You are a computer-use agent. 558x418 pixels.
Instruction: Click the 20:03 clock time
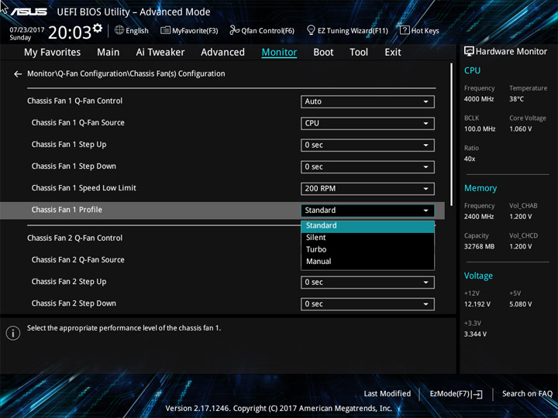(70, 33)
